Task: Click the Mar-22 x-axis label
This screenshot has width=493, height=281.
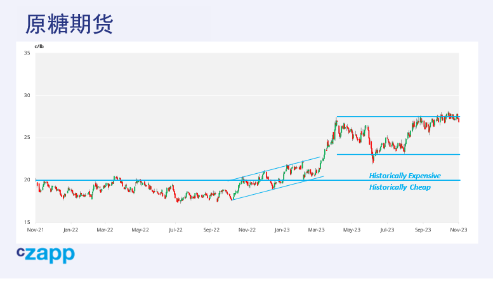Action: pos(105,229)
